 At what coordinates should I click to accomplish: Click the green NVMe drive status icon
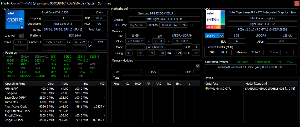pos(207,89)
